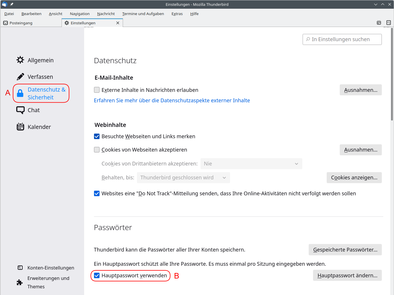
Task: Click the Chat speech bubble icon
Action: [x=20, y=110]
